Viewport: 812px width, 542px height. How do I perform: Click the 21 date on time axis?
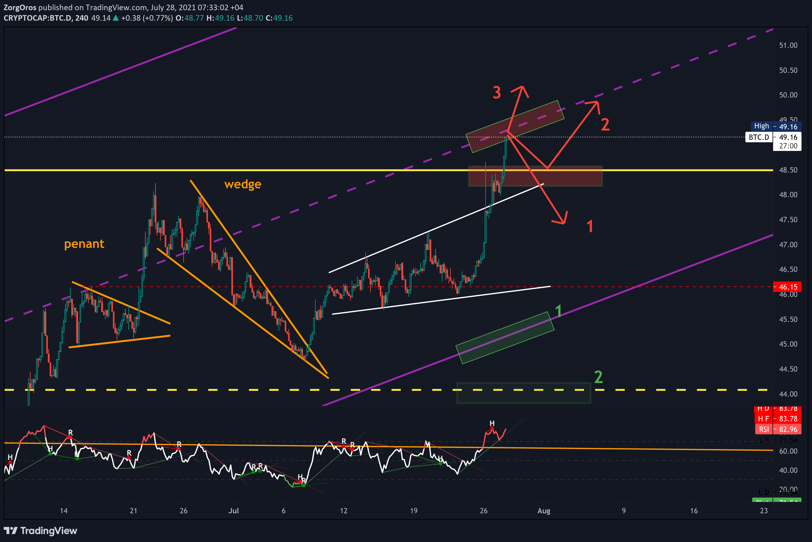click(133, 511)
